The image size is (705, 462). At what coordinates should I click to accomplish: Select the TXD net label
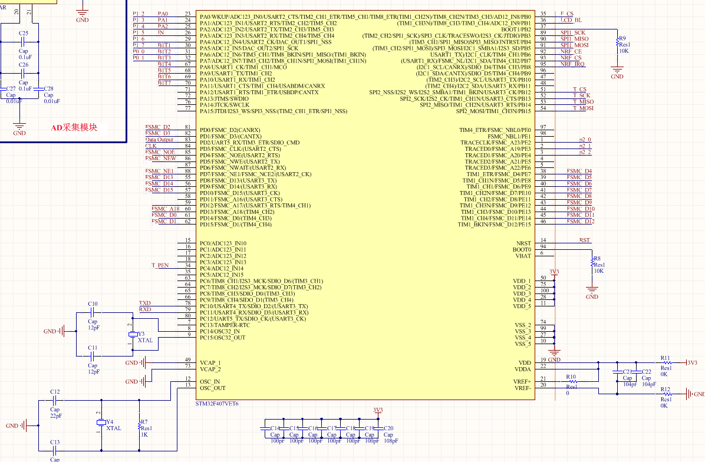[145, 303]
